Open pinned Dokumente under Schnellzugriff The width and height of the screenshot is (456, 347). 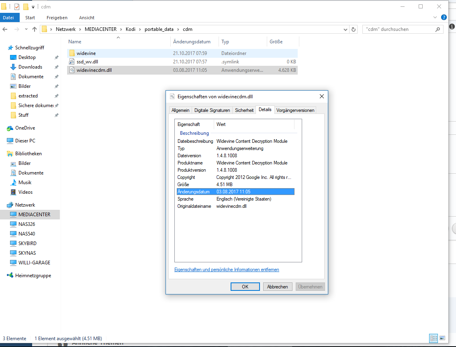(x=31, y=76)
